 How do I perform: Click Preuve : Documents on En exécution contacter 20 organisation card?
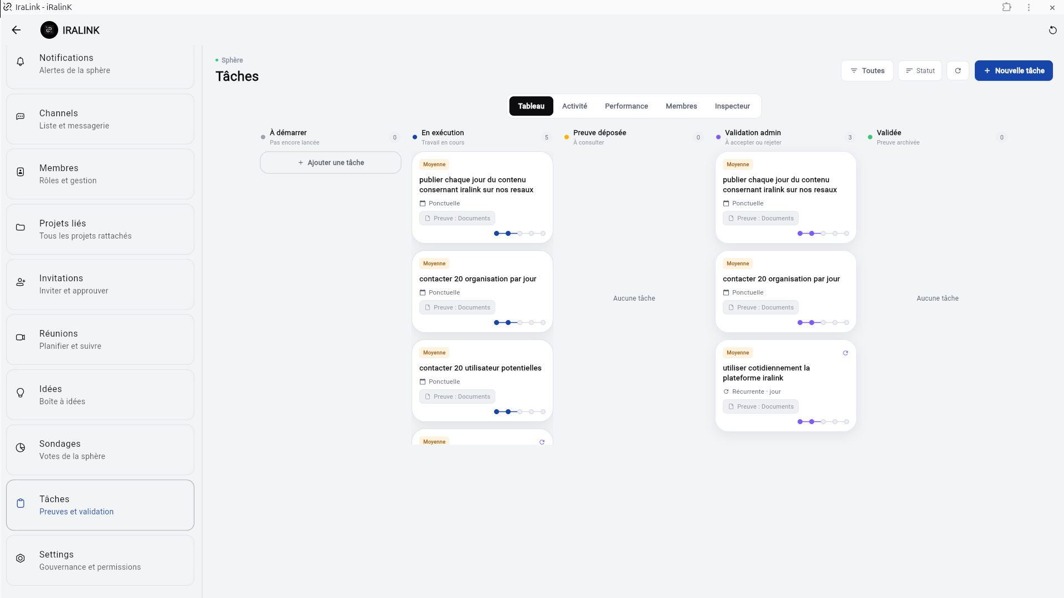click(x=457, y=307)
